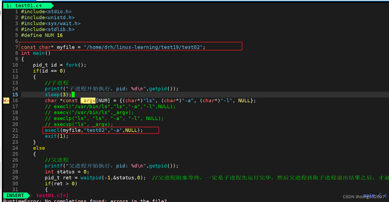Click line number 21 in gutter
Screen dimensions: 389x202
tap(15, 130)
